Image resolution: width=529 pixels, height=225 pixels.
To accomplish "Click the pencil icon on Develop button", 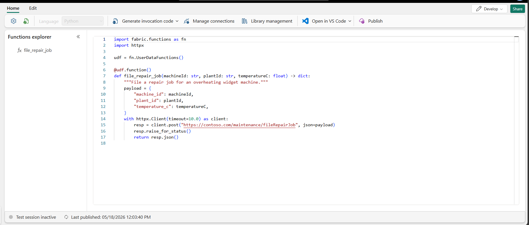I will click(479, 9).
